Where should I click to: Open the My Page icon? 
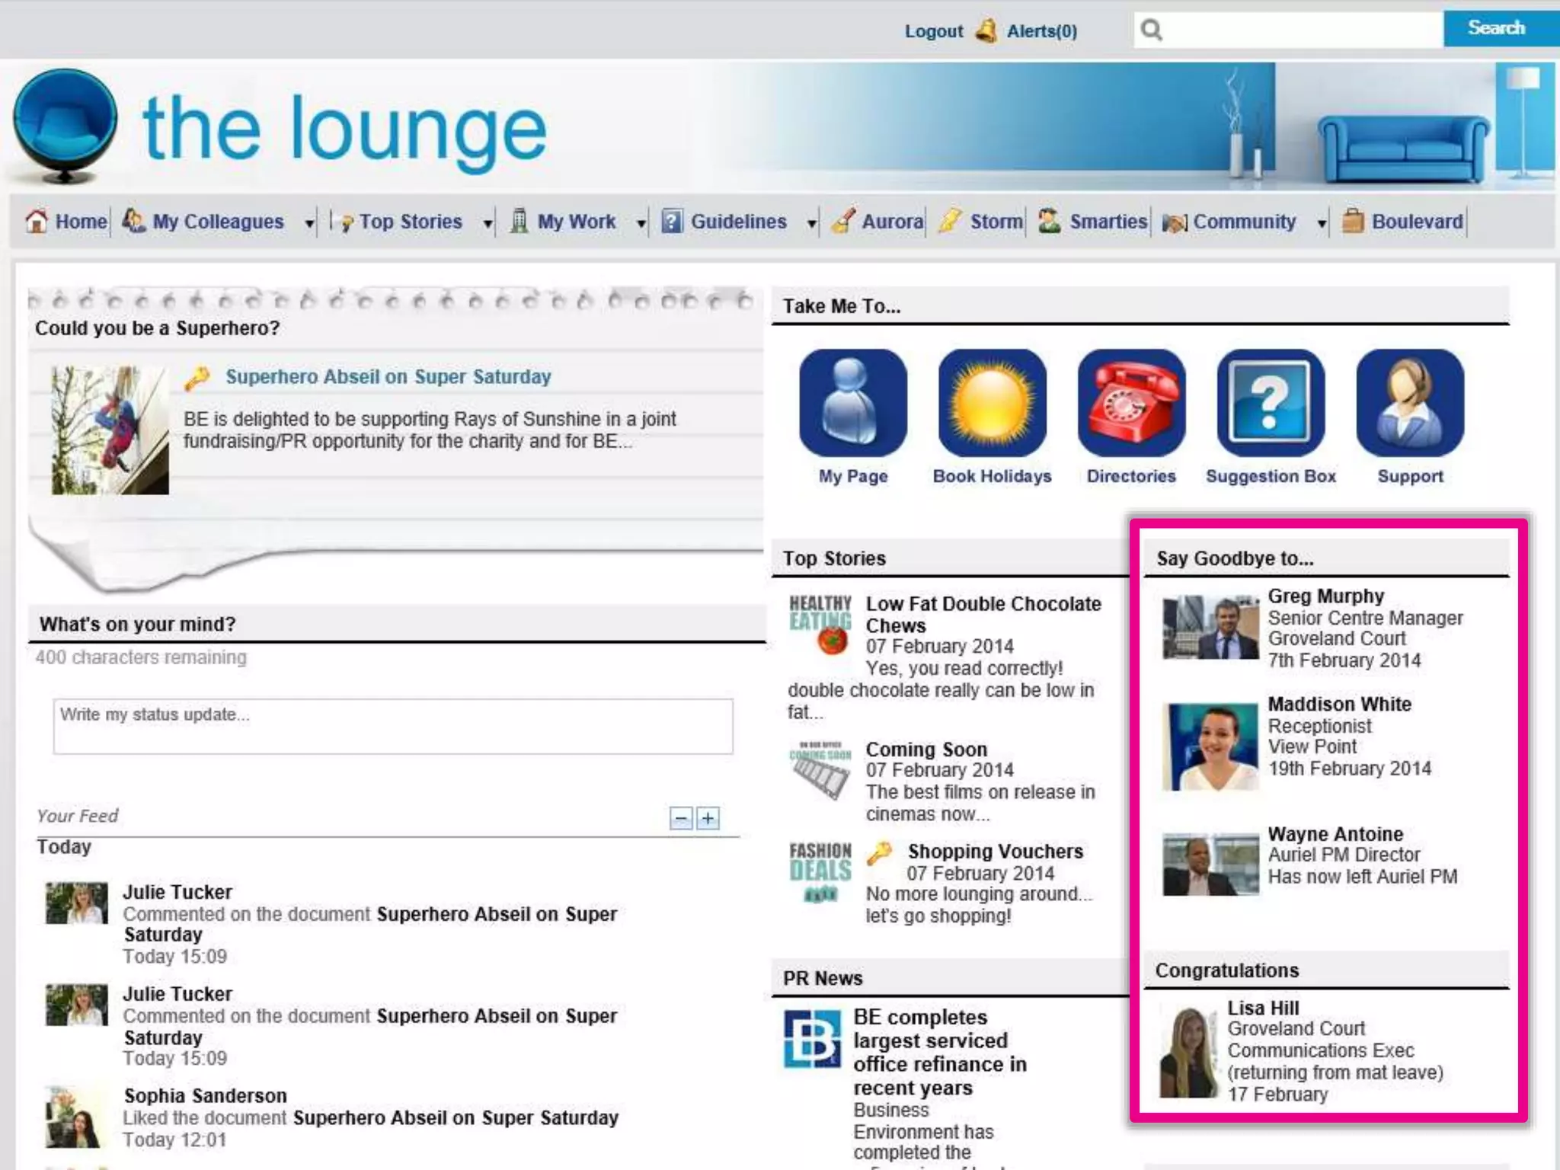853,403
